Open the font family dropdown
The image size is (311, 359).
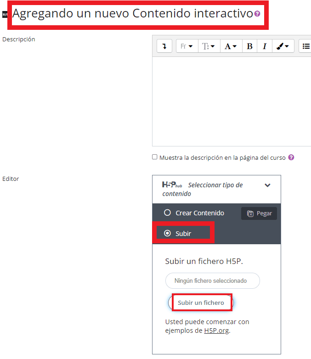[187, 46]
